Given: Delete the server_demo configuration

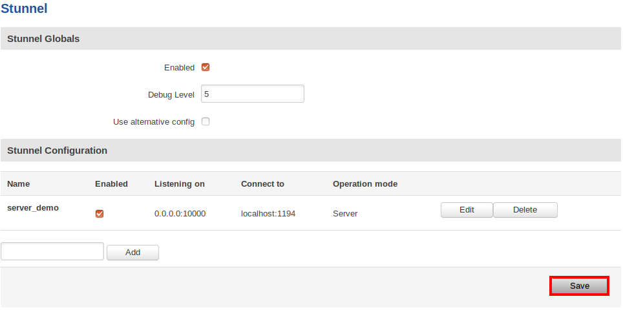Looking at the screenshot, I should (525, 210).
